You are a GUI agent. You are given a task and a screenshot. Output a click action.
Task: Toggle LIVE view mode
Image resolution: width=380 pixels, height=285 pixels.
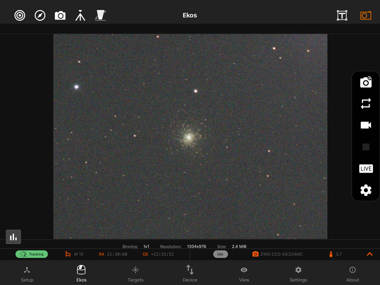366,169
